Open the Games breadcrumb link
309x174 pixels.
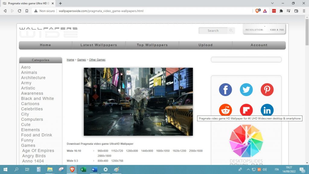pyautogui.click(x=81, y=60)
